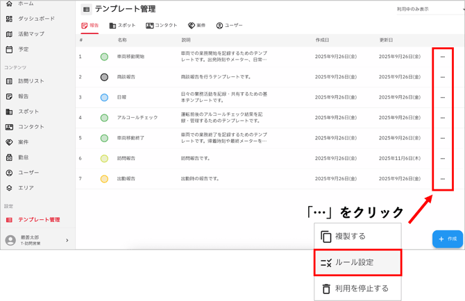This screenshot has height=301, width=465.
Task: Switch to the スポット tab
Action: [122, 26]
